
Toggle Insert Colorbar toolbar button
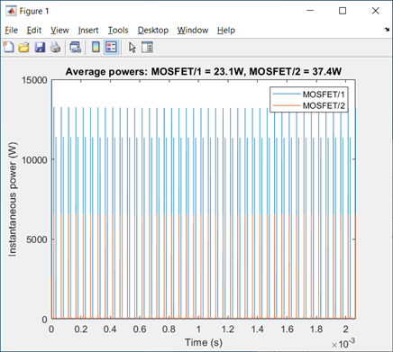96,48
